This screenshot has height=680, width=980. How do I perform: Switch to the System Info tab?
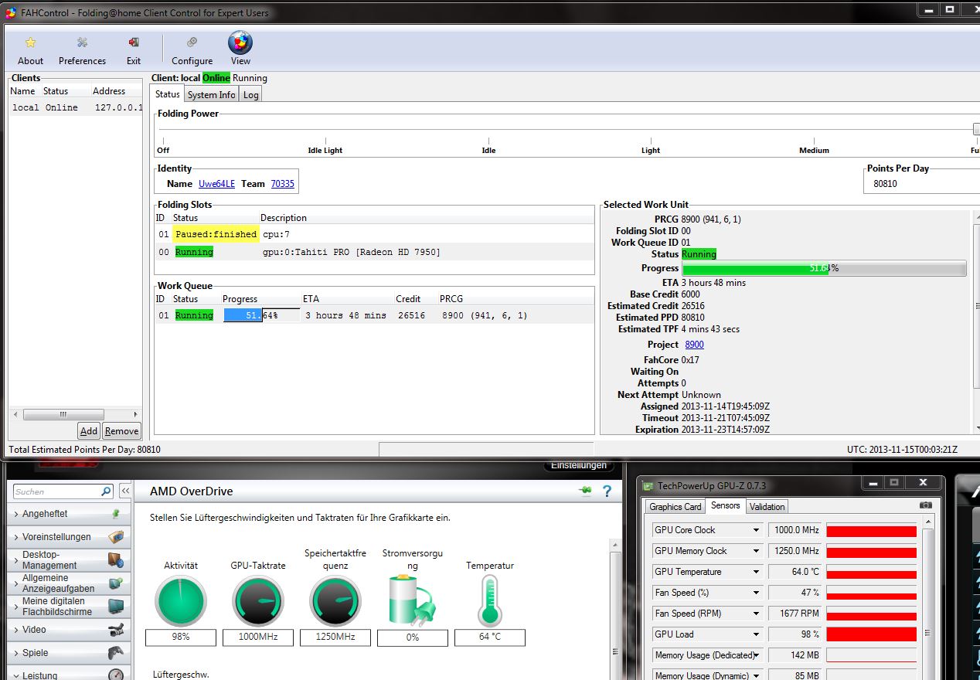pyautogui.click(x=211, y=95)
